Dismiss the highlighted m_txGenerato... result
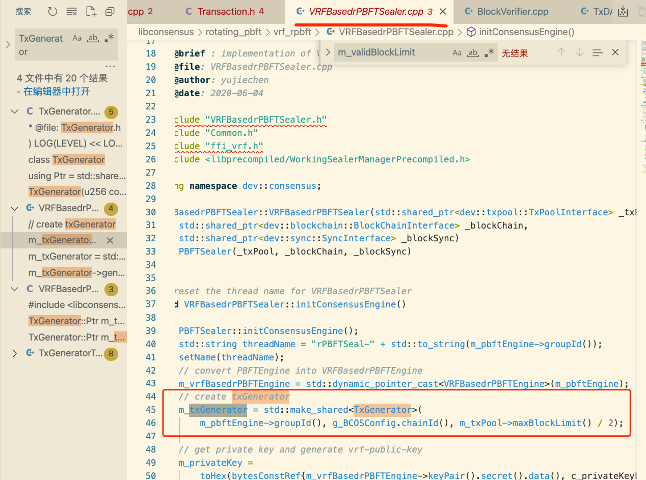646x480 pixels. click(x=110, y=240)
